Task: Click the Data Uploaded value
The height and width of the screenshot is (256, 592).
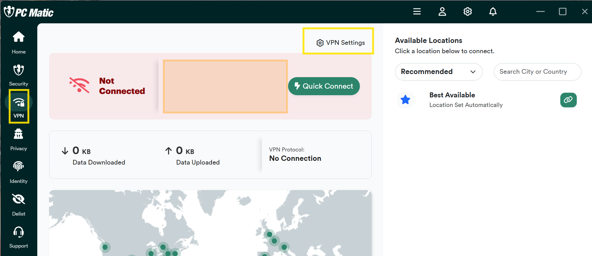Action: 185,151
